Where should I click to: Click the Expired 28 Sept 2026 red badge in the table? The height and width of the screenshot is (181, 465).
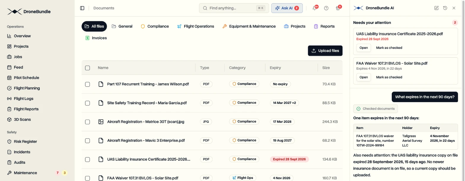[289, 159]
